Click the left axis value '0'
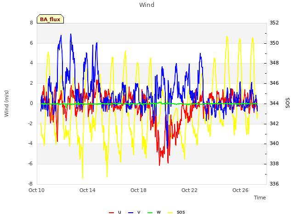Viewport: 294px width, 221px height. 31,103
